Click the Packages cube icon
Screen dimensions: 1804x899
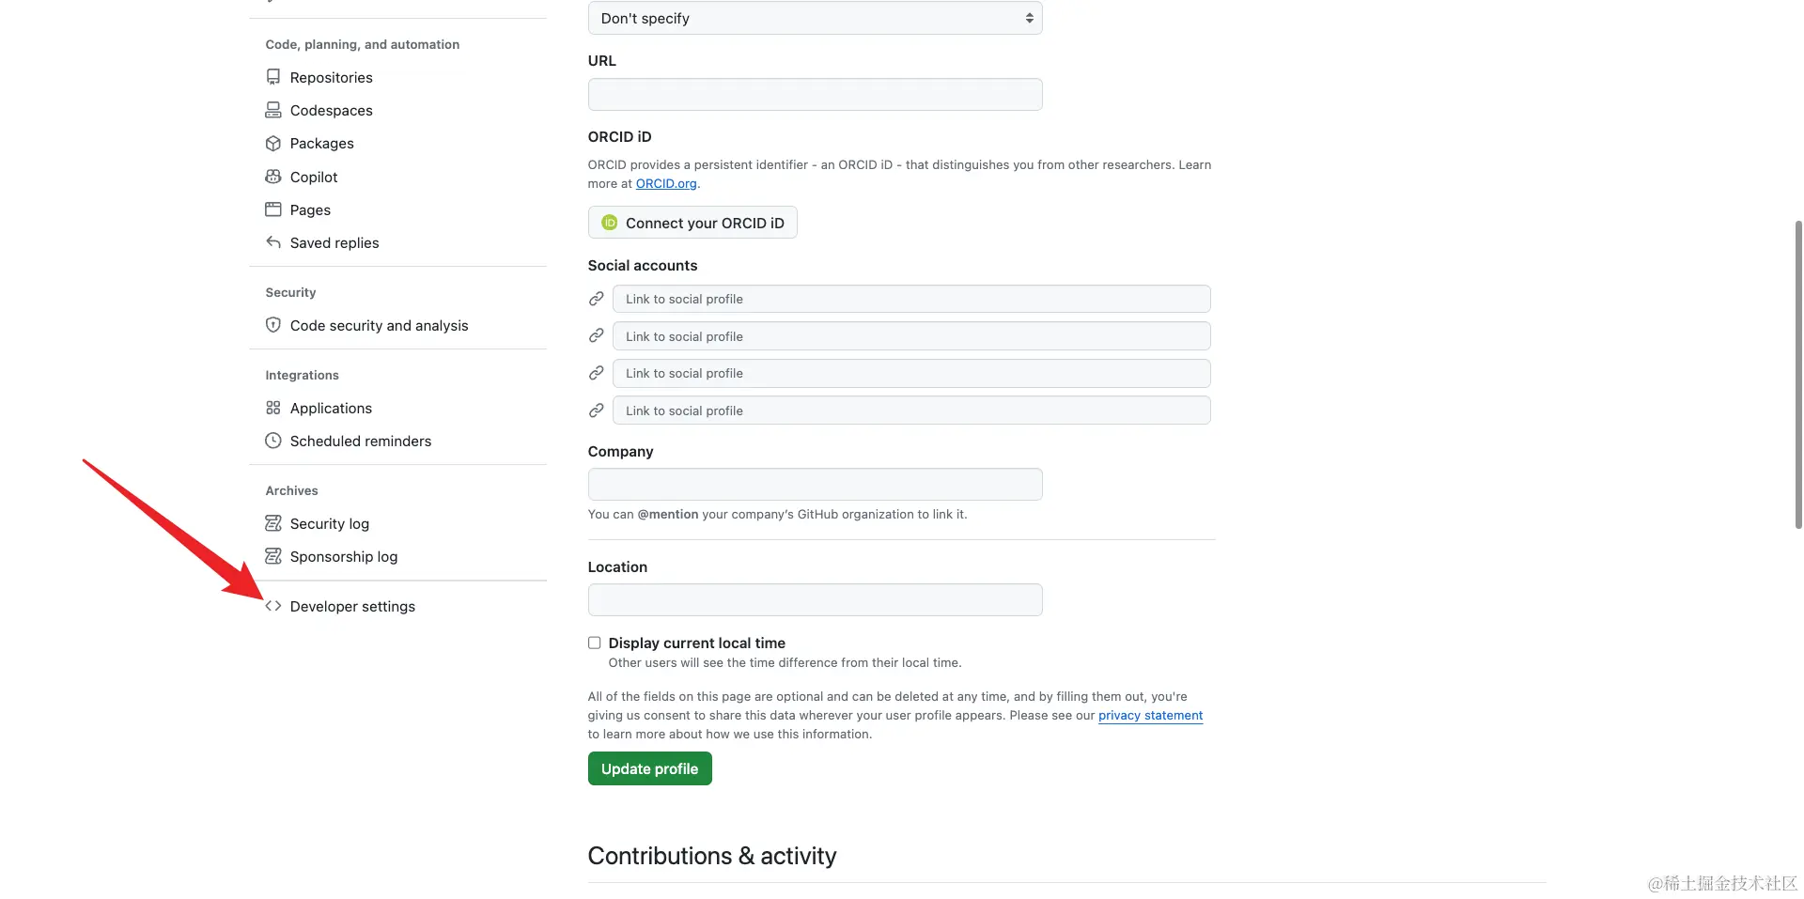[x=273, y=143]
